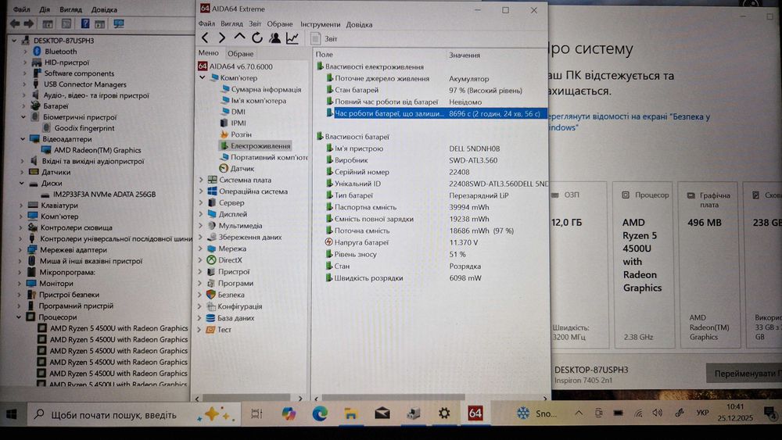The image size is (782, 440).
Task: Open Settings gear on taskbar
Action: click(x=444, y=413)
